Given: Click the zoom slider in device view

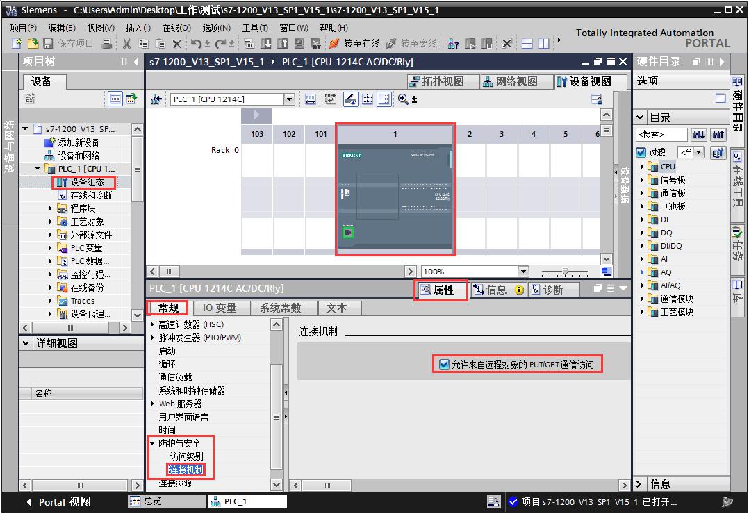Looking at the screenshot, I should (x=566, y=272).
